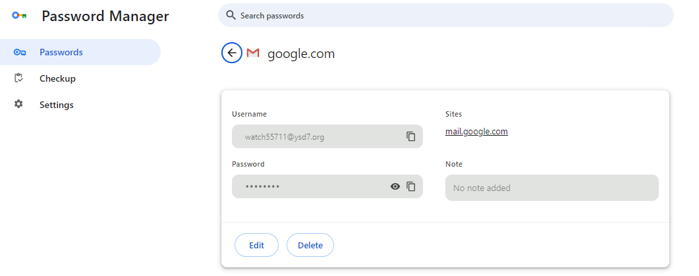Click the back arrow beside google.com
Screen dimensions: 699x276
point(232,53)
